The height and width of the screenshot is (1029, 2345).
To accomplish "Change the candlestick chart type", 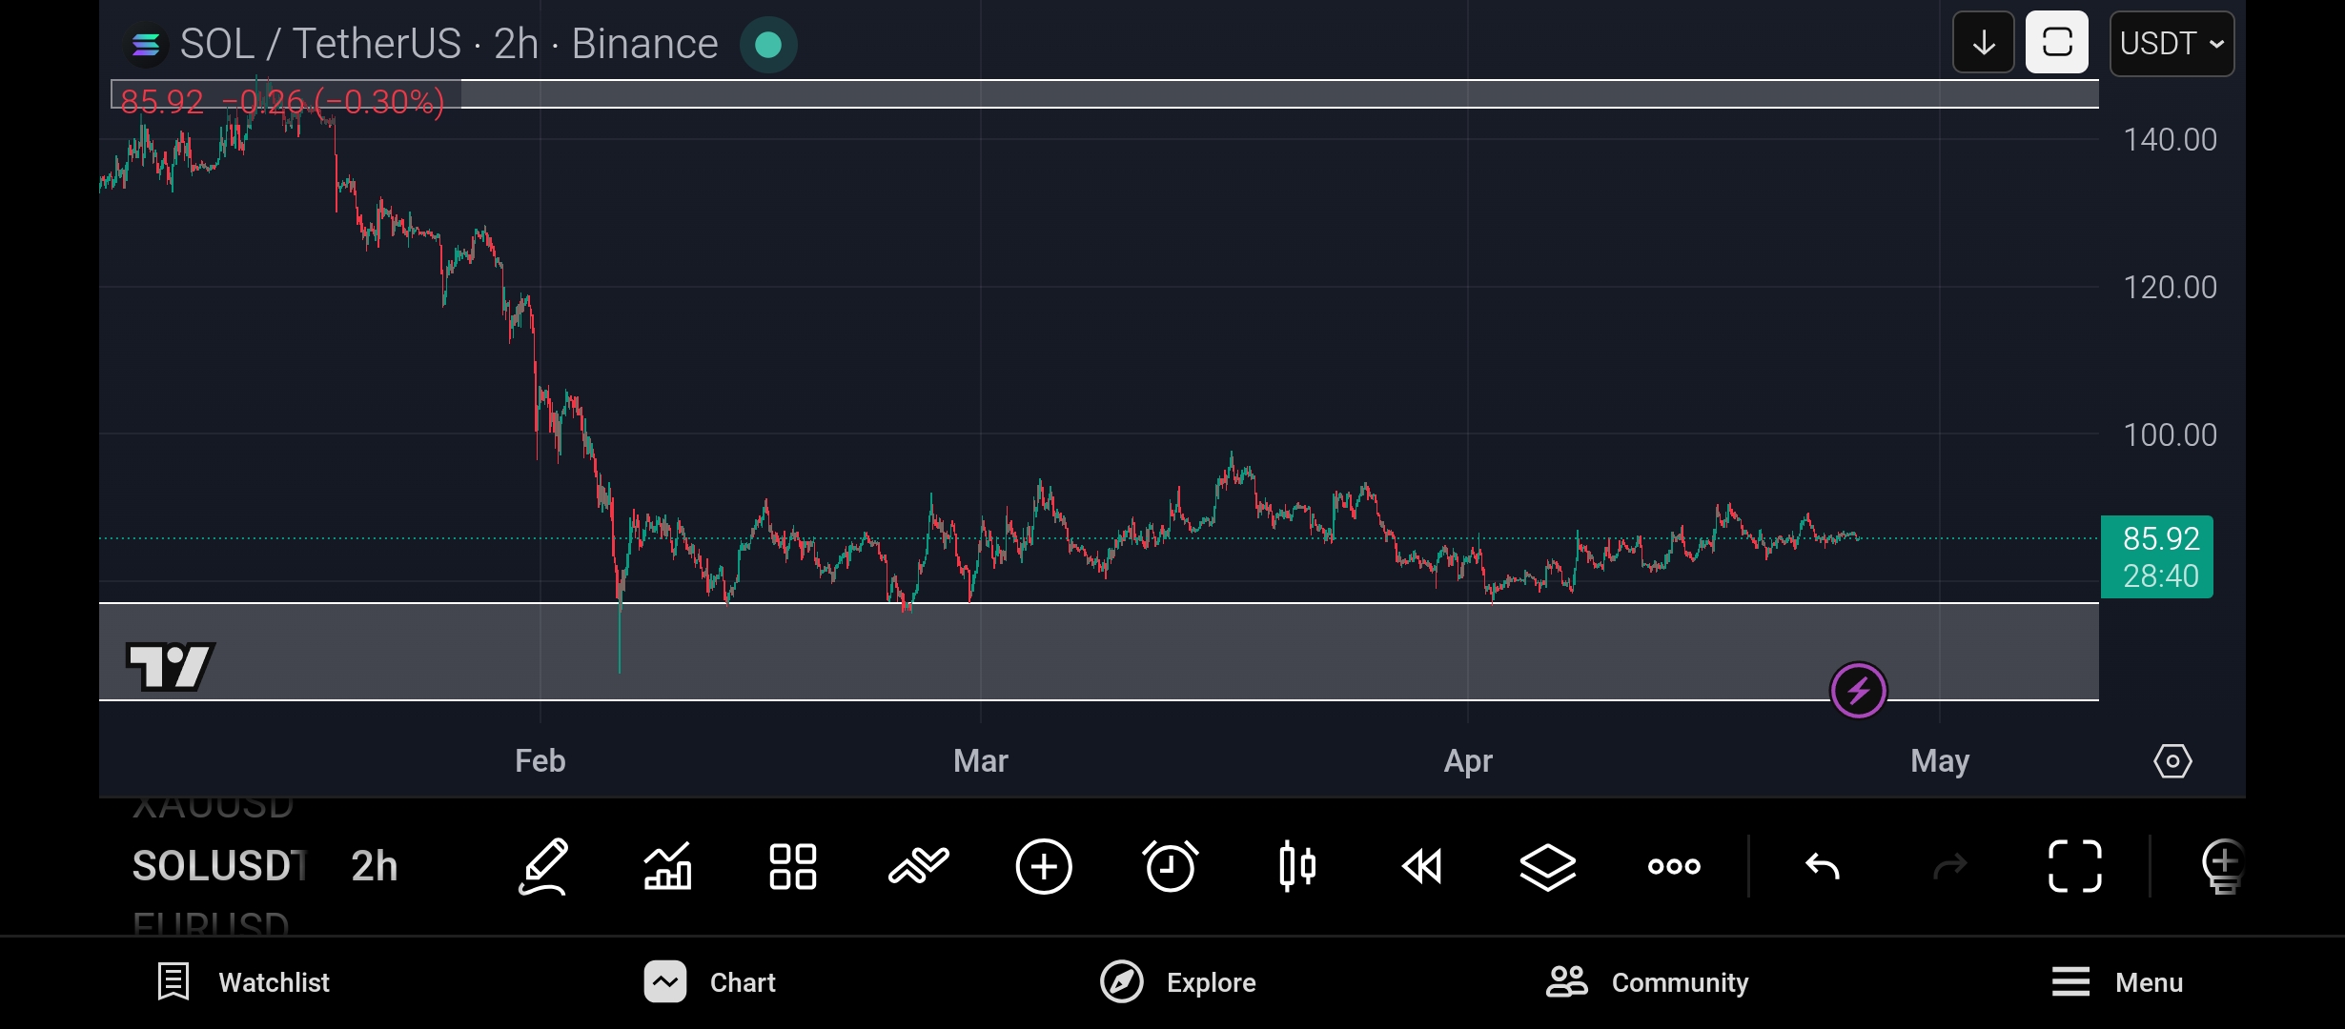I will 1296,866.
